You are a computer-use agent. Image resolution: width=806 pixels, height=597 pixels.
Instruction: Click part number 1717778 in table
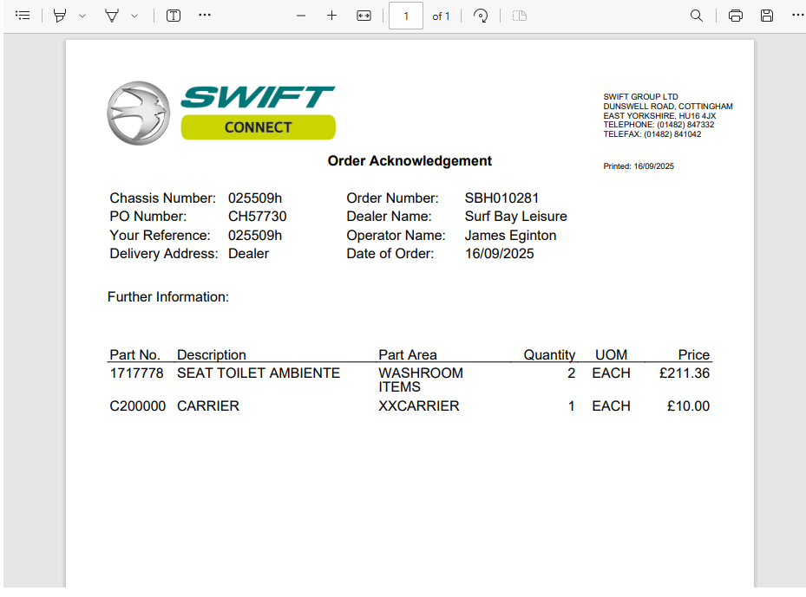(136, 373)
